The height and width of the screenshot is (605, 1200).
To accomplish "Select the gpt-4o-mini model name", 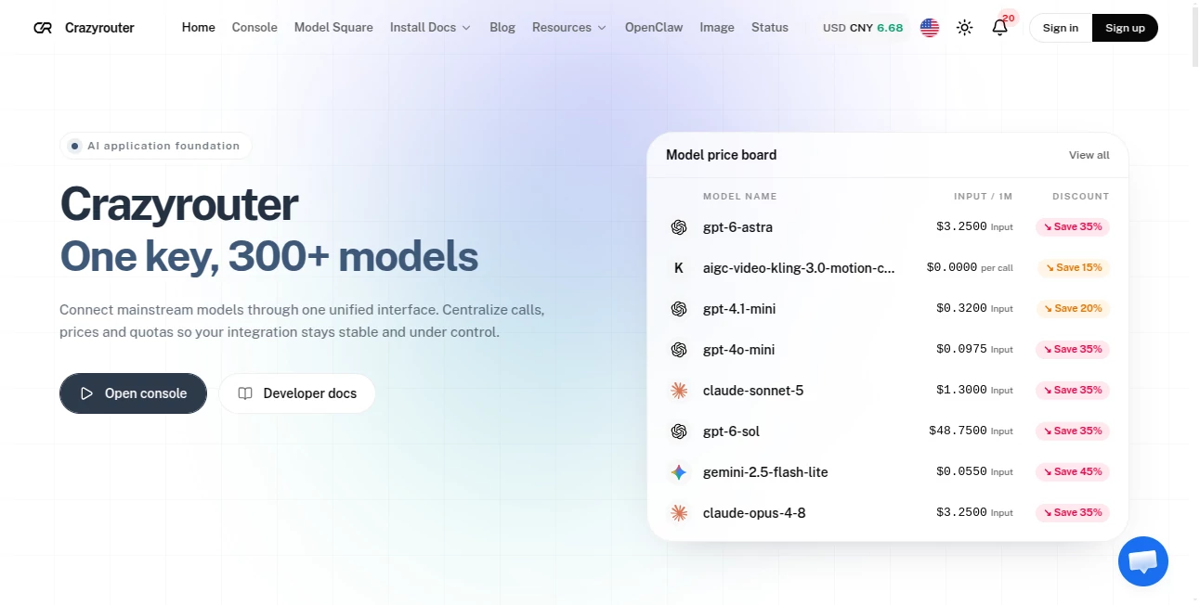I will click(x=738, y=350).
